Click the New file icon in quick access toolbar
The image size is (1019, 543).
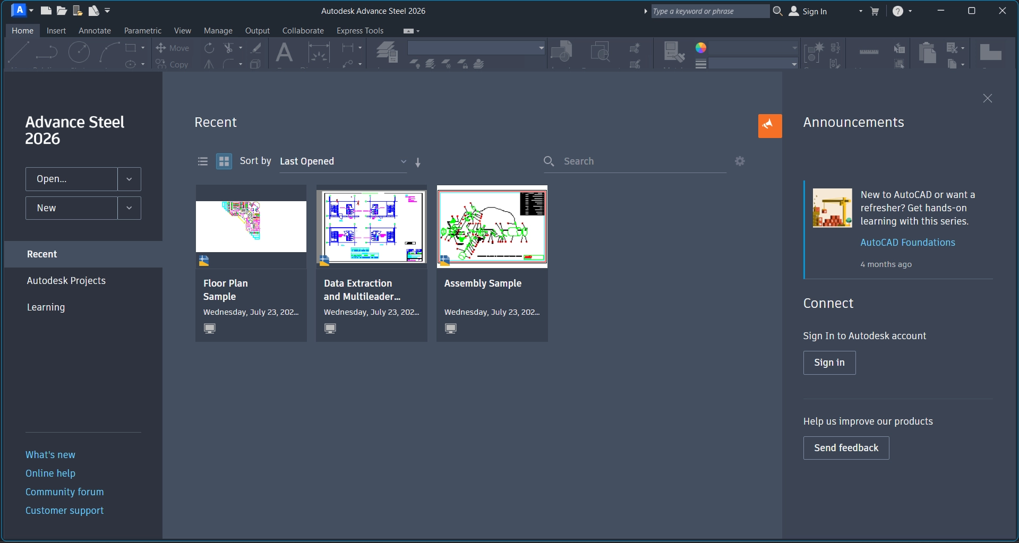click(46, 11)
